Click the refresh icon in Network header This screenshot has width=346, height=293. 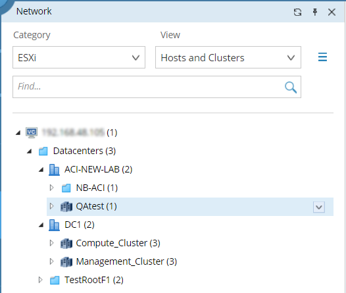pyautogui.click(x=297, y=12)
